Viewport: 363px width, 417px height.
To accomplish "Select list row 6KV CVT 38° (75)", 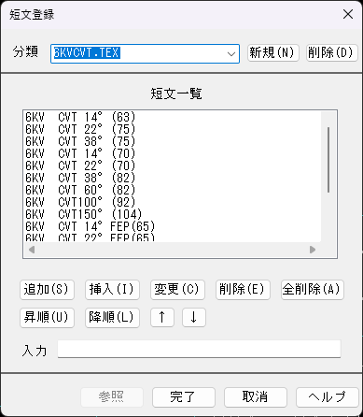I will coord(173,141).
